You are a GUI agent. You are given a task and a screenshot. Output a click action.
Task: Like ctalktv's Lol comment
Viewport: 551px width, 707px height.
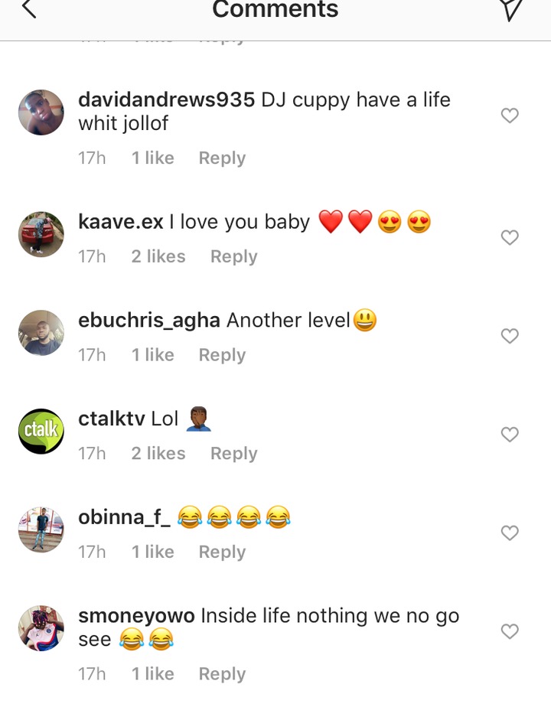(x=510, y=434)
